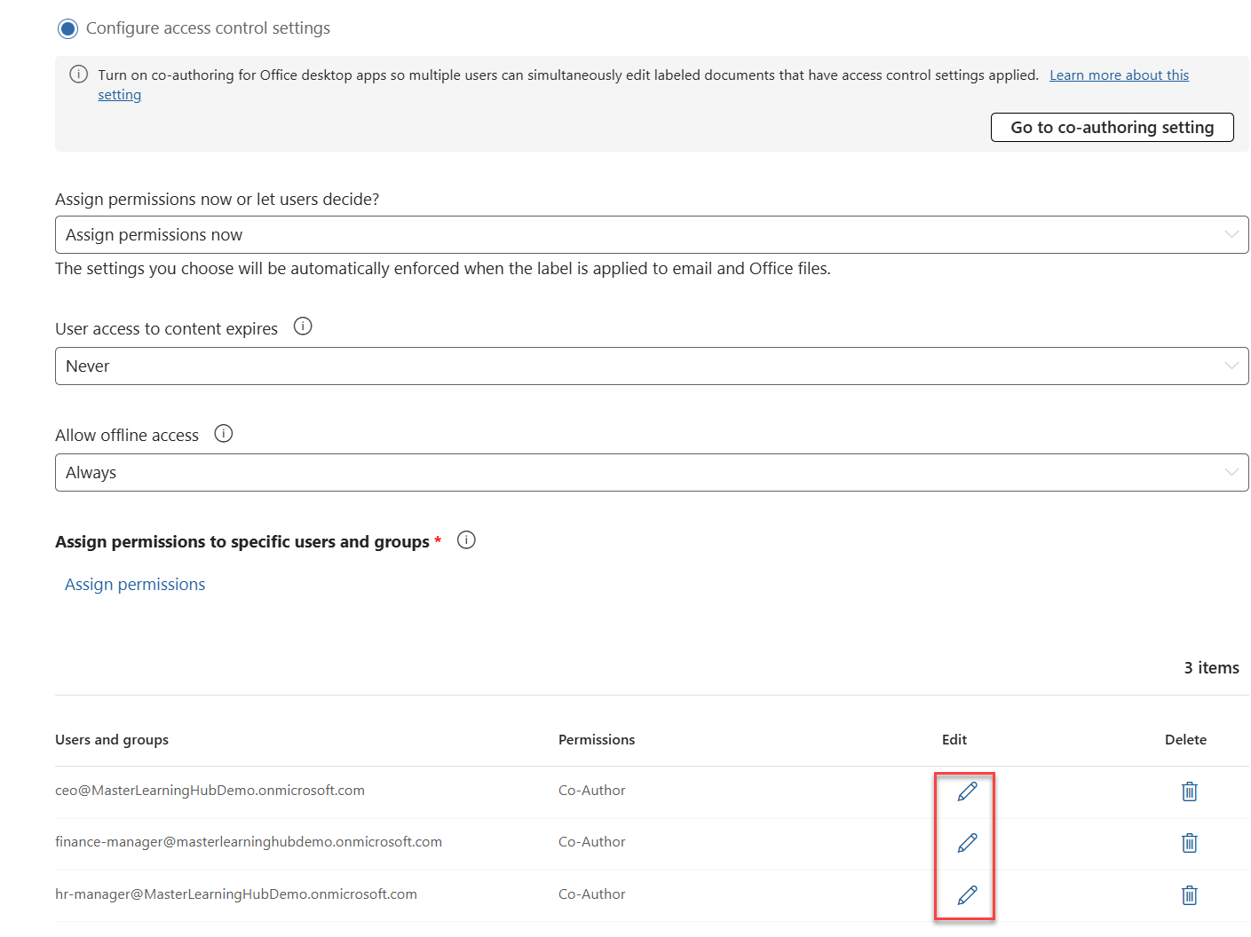Expand the 'User access to content expires' dropdown showing Never
The image size is (1251, 937).
[x=651, y=366]
